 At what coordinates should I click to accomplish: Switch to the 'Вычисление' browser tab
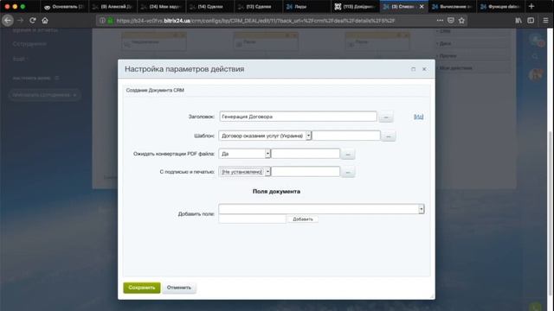tap(452, 6)
